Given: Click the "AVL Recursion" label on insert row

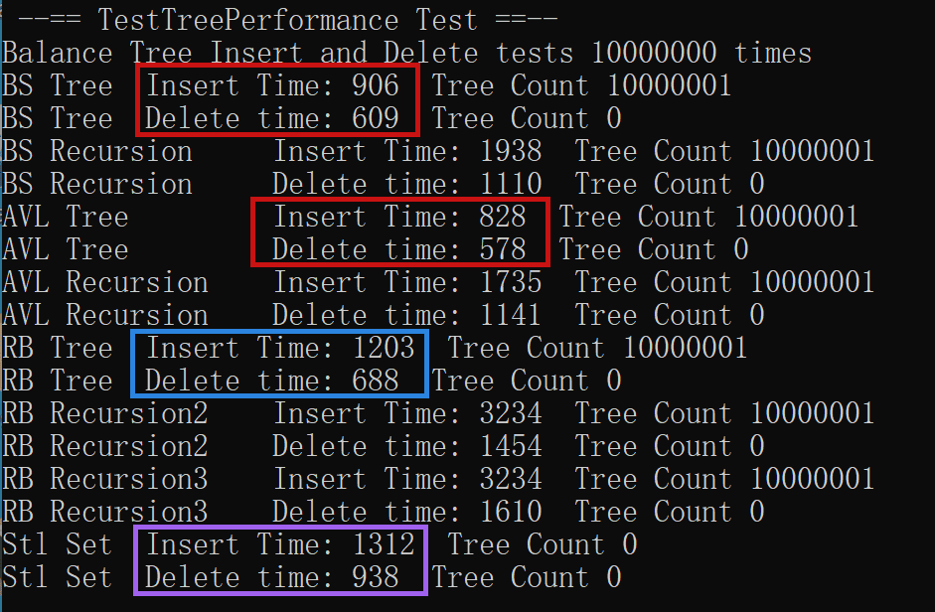Looking at the screenshot, I should tap(105, 282).
